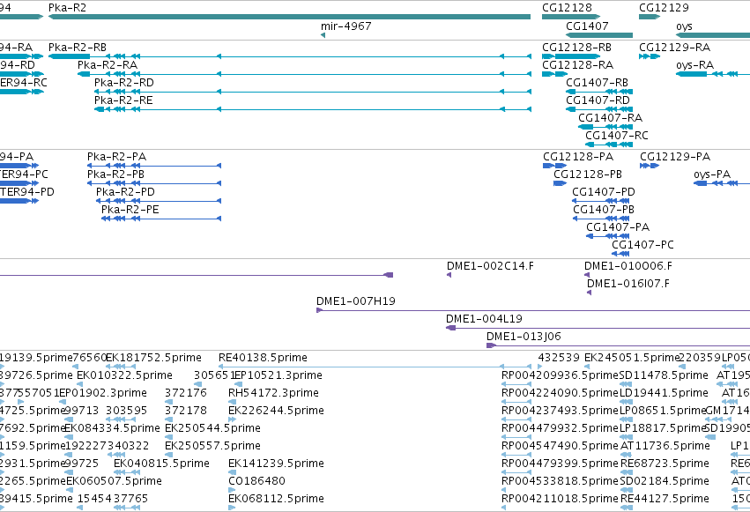Click the EK010322.5prime EST label
This screenshot has height=512, width=750.
[x=124, y=375]
